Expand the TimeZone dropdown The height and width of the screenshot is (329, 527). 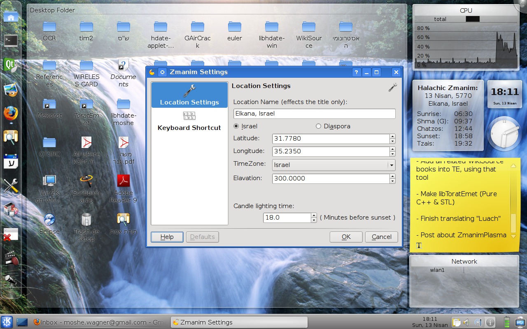(391, 165)
